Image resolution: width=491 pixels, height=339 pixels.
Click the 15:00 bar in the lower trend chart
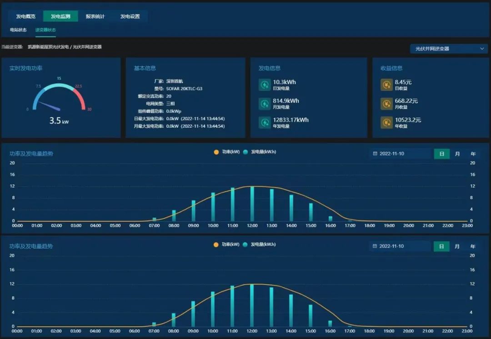click(311, 315)
